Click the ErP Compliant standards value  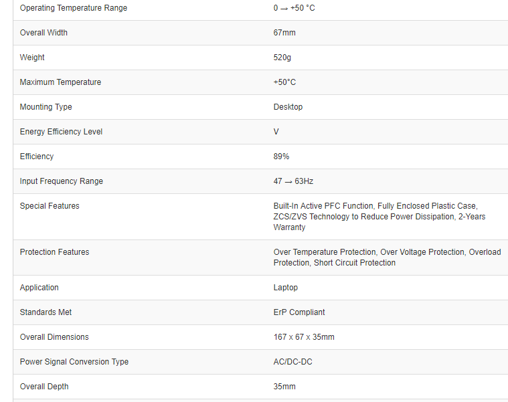tap(299, 312)
